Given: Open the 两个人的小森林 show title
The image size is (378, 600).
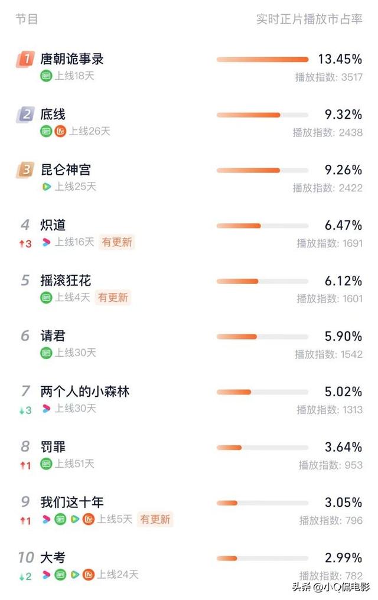Looking at the screenshot, I should pyautogui.click(x=84, y=392).
